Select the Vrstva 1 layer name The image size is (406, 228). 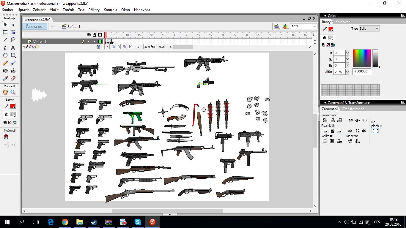(x=40, y=42)
